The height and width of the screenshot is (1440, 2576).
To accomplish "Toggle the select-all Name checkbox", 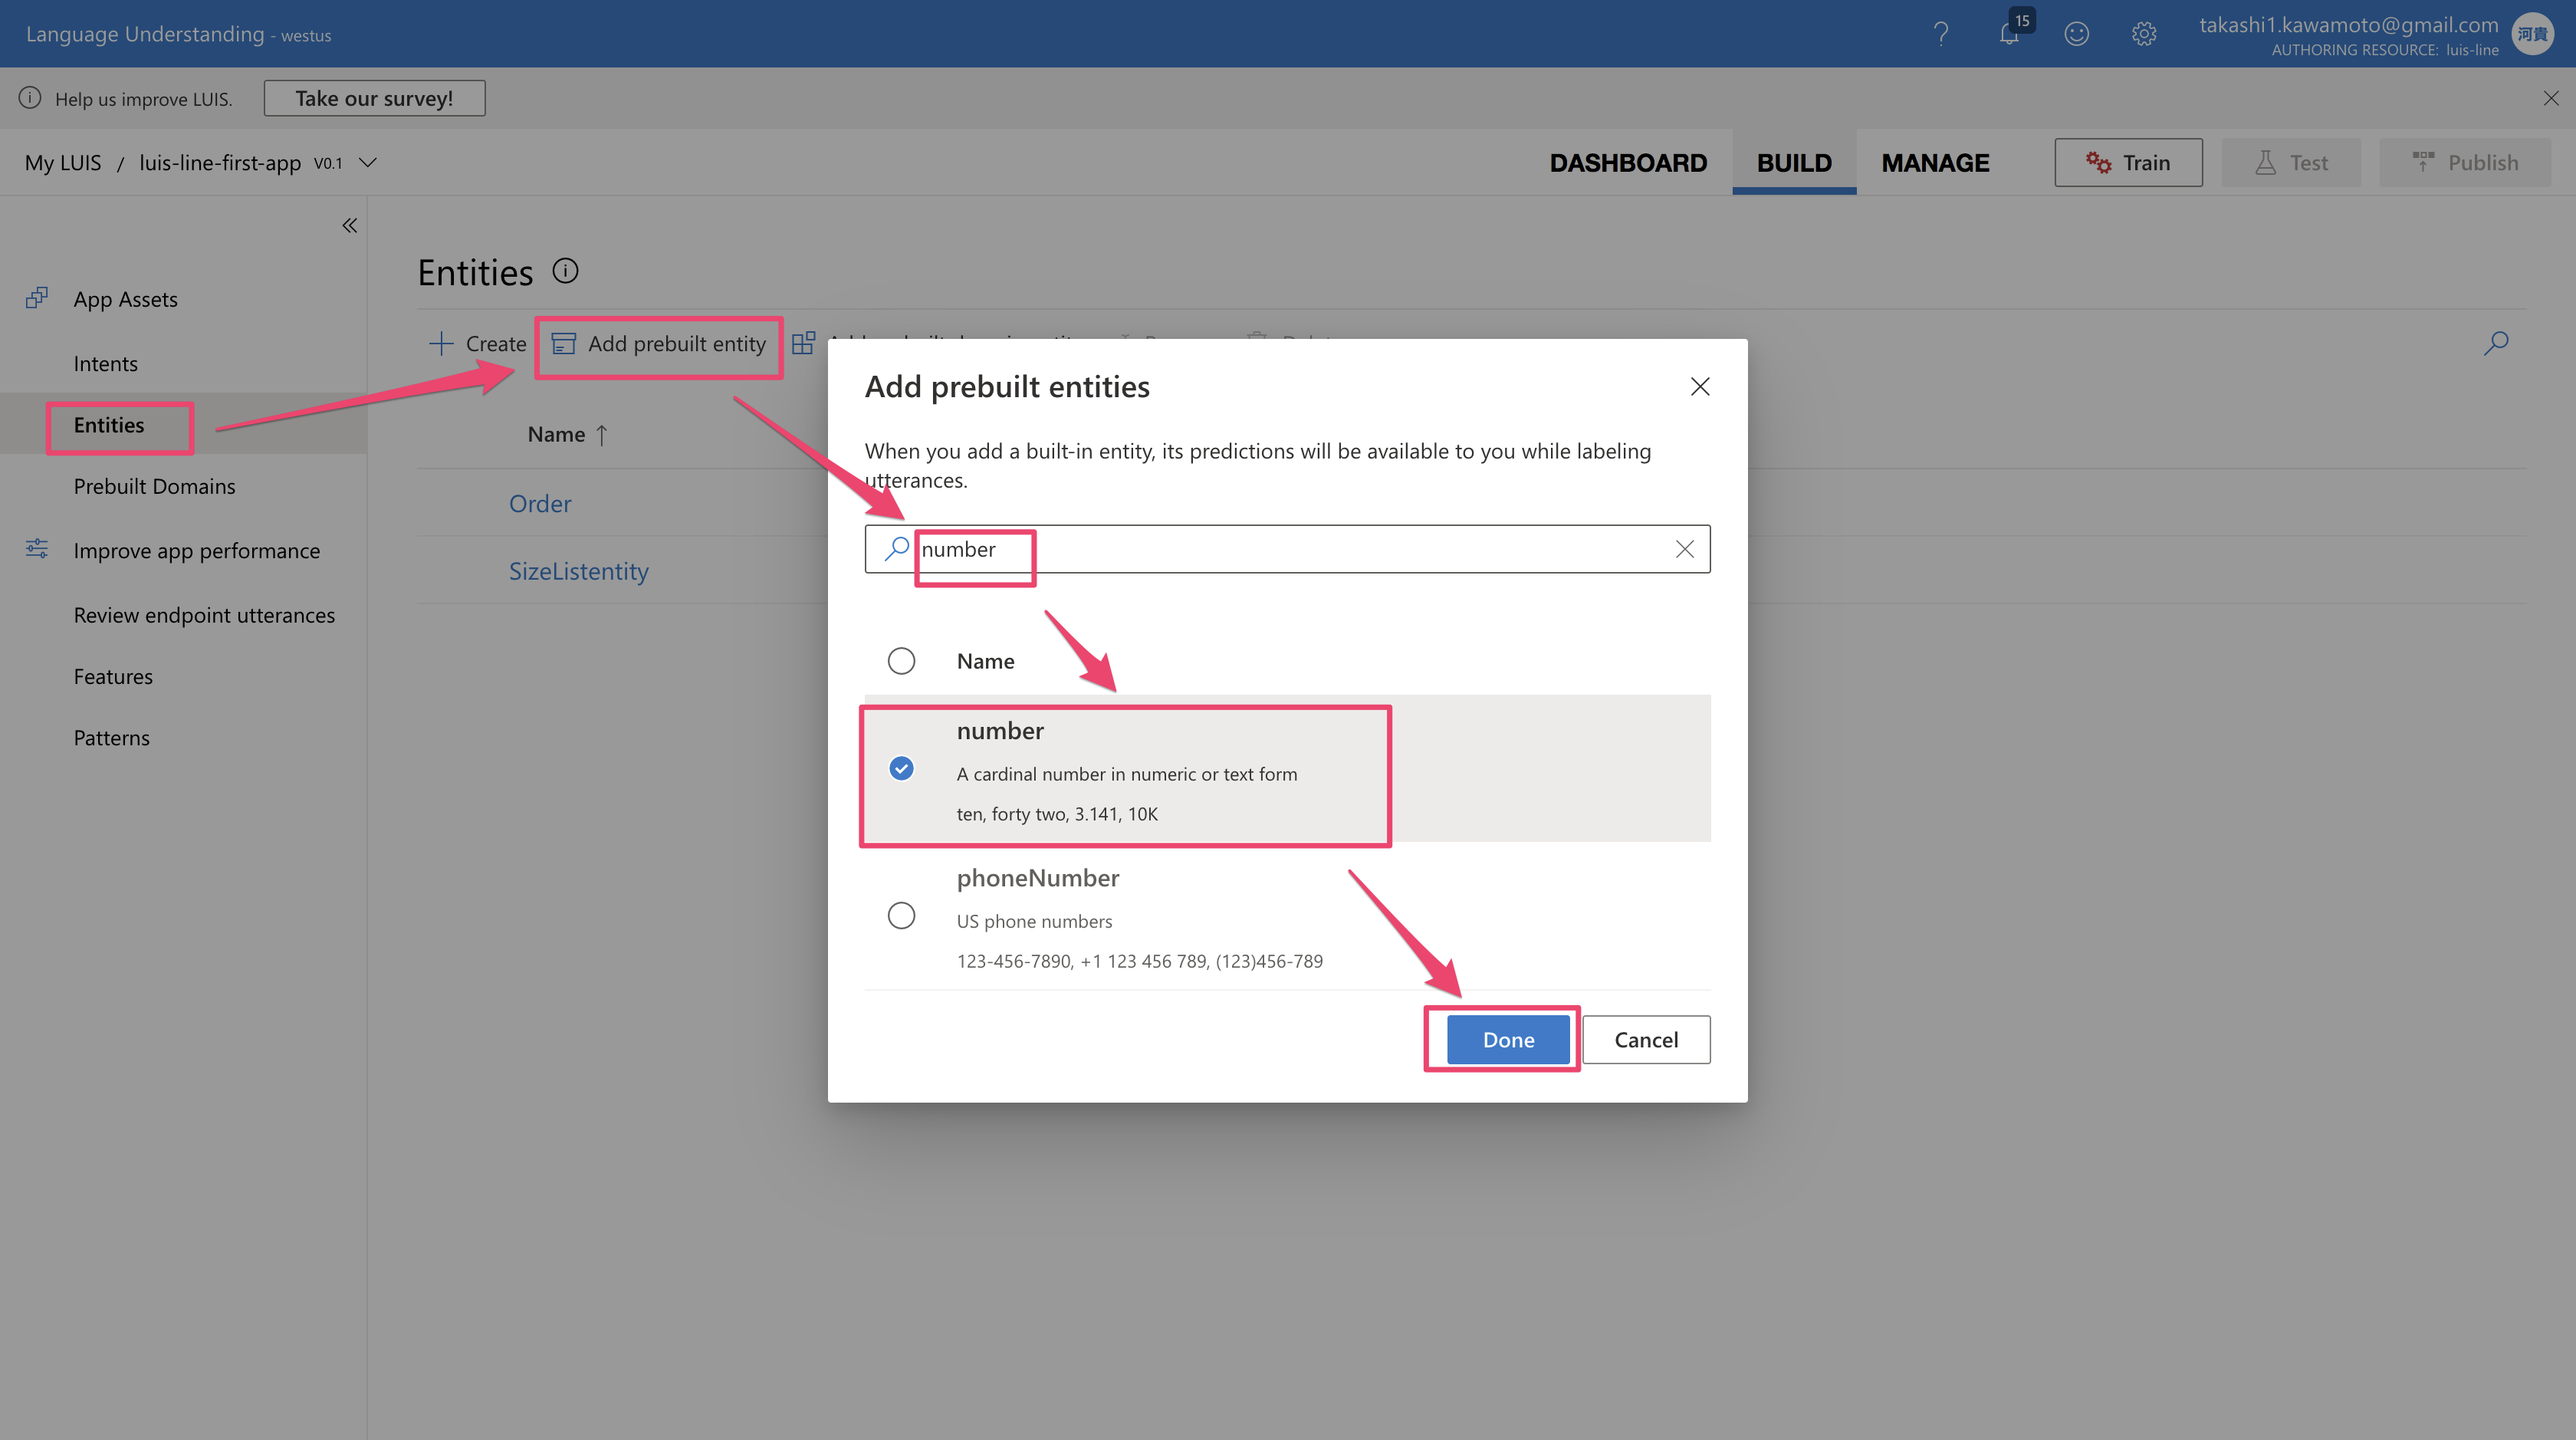I will tap(901, 661).
